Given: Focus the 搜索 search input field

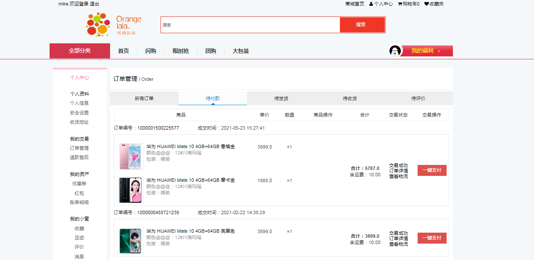Looking at the screenshot, I should (x=250, y=25).
